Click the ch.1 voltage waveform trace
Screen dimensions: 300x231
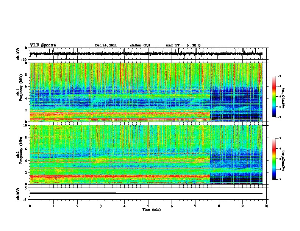pyautogui.click(x=146, y=54)
